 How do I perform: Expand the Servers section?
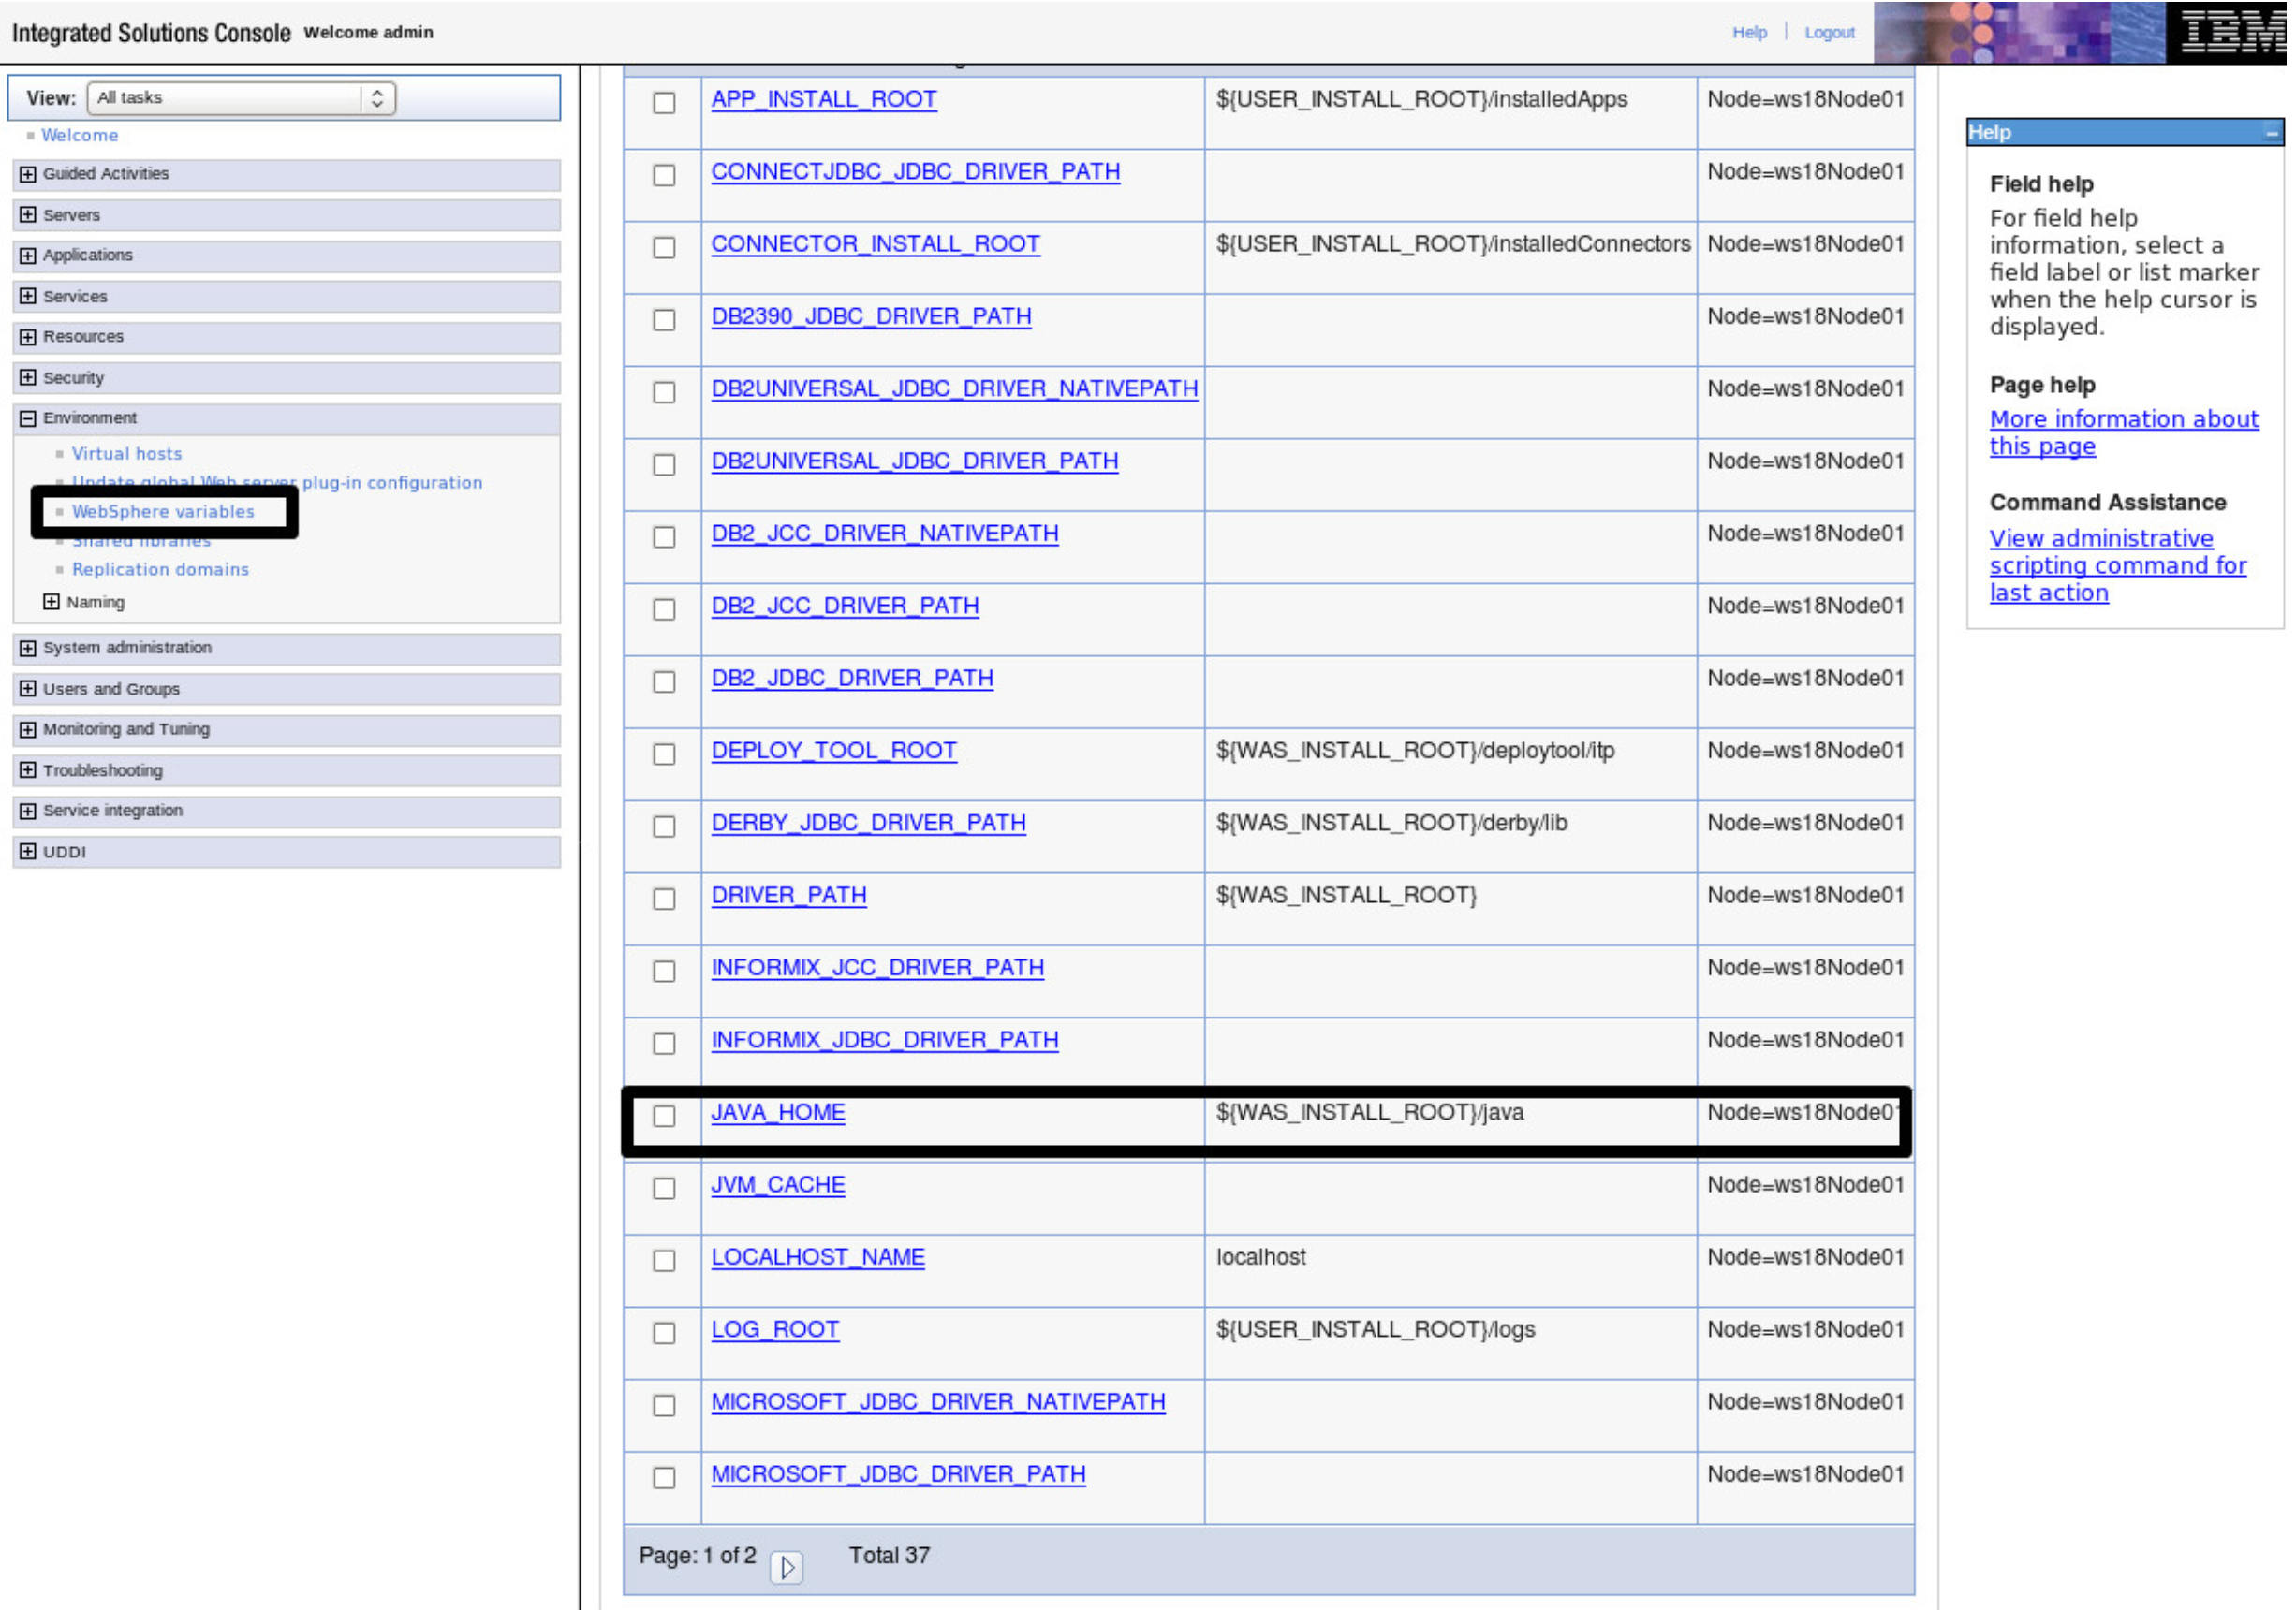(x=28, y=215)
